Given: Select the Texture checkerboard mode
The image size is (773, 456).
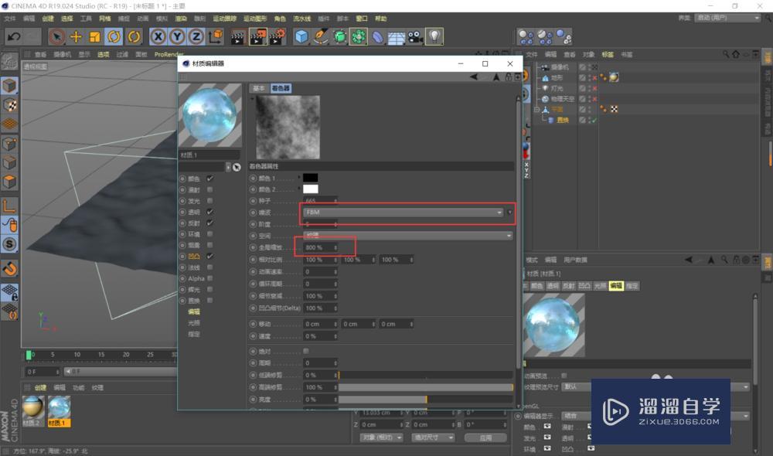Looking at the screenshot, I should click(9, 104).
